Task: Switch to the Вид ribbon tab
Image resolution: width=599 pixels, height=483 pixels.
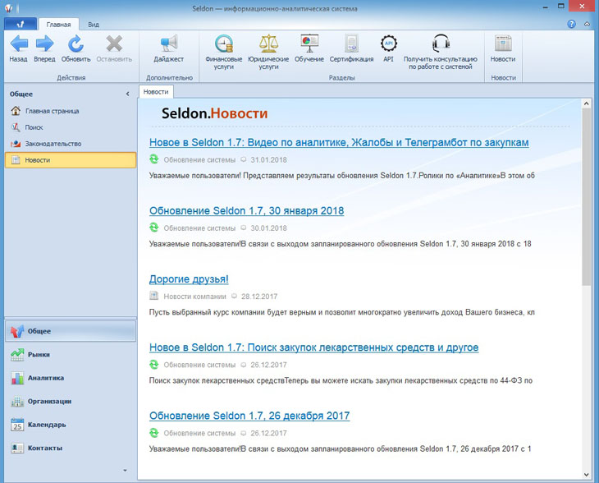Action: click(94, 24)
